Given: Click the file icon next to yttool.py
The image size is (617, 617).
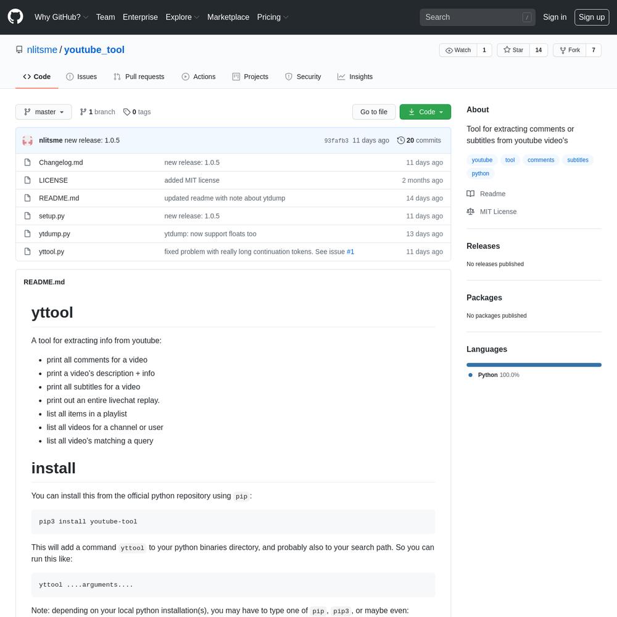Looking at the screenshot, I should (28, 252).
